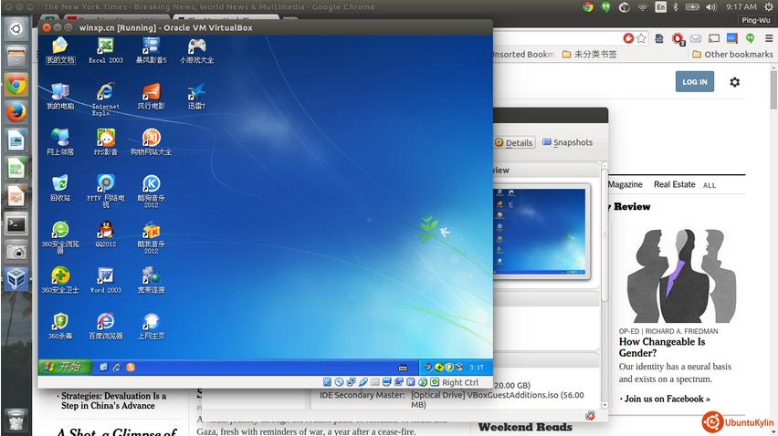
Task: Open the NYT settings gear menu
Action: 734,82
